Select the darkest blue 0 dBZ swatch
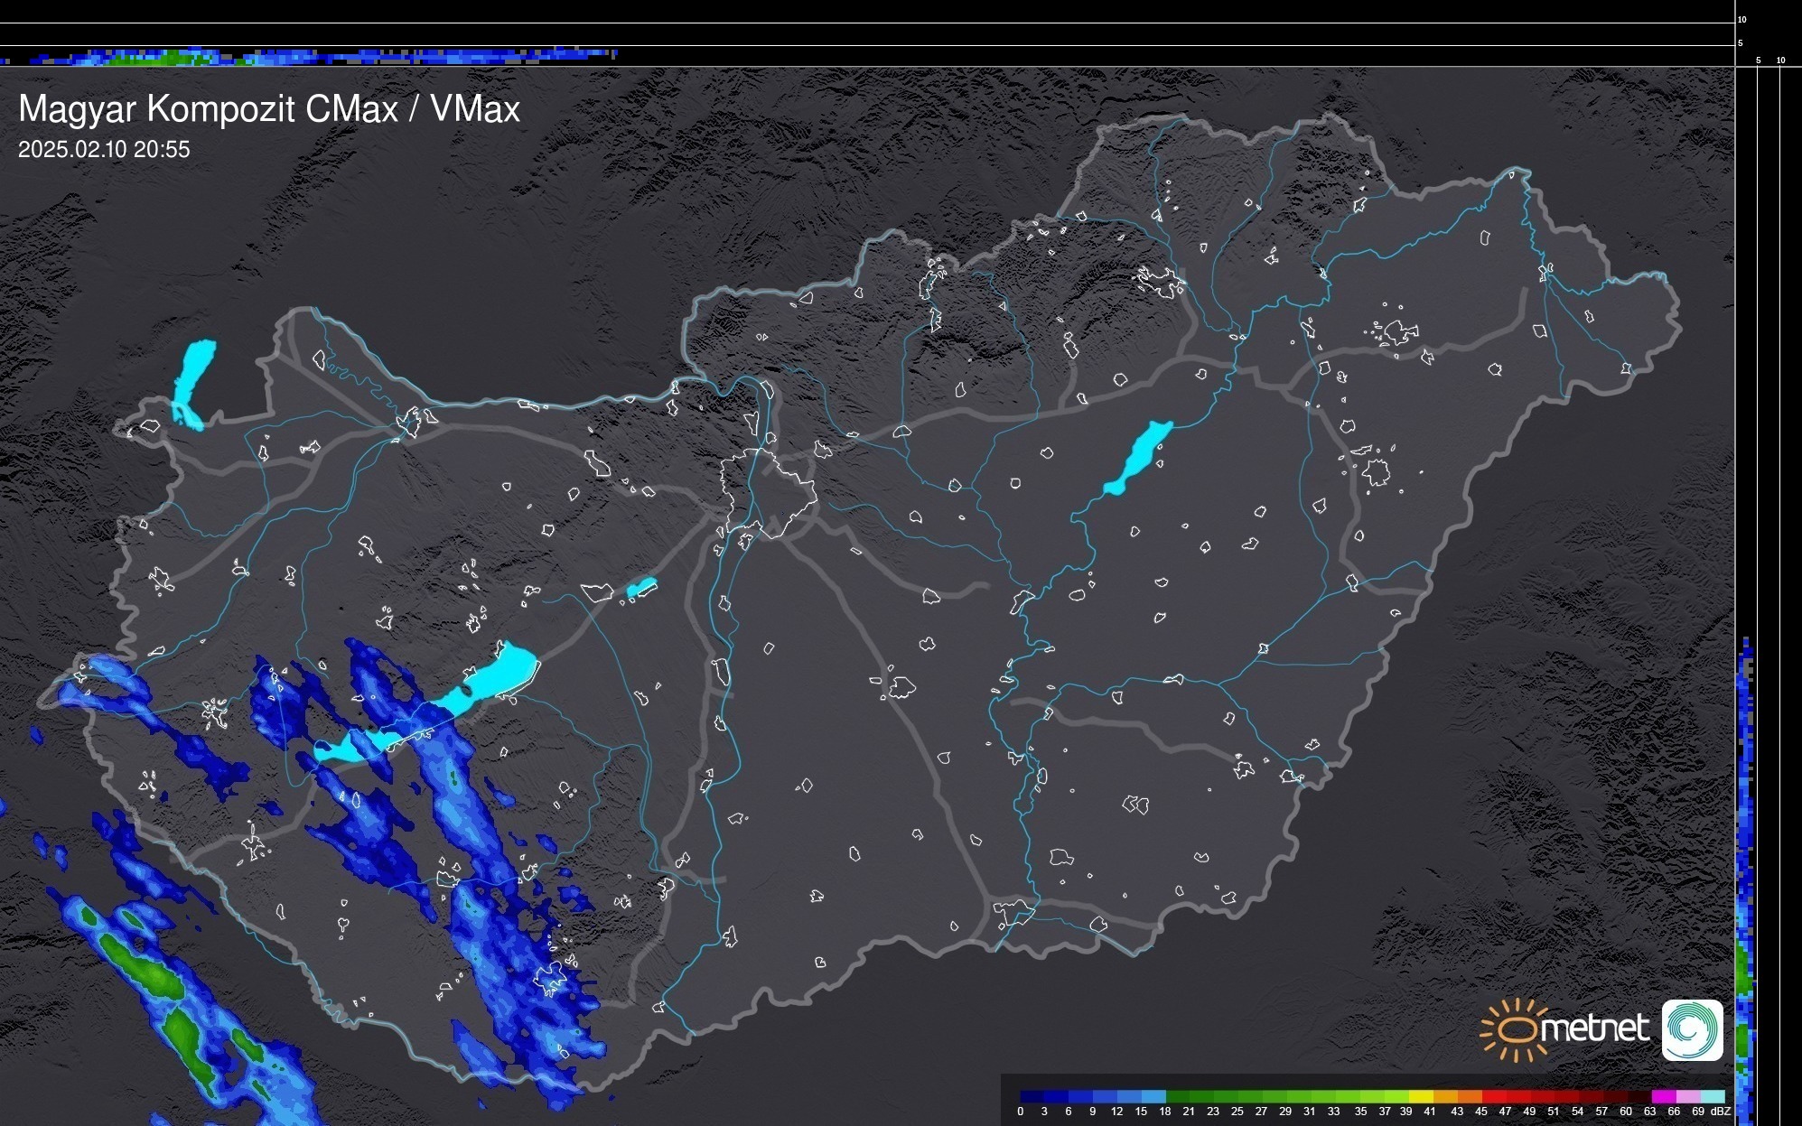Viewport: 1802px width, 1126px height. [1032, 1096]
